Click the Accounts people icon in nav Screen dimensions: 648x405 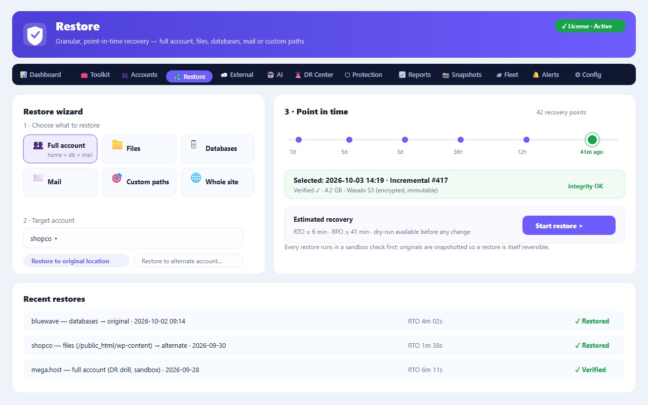point(125,75)
